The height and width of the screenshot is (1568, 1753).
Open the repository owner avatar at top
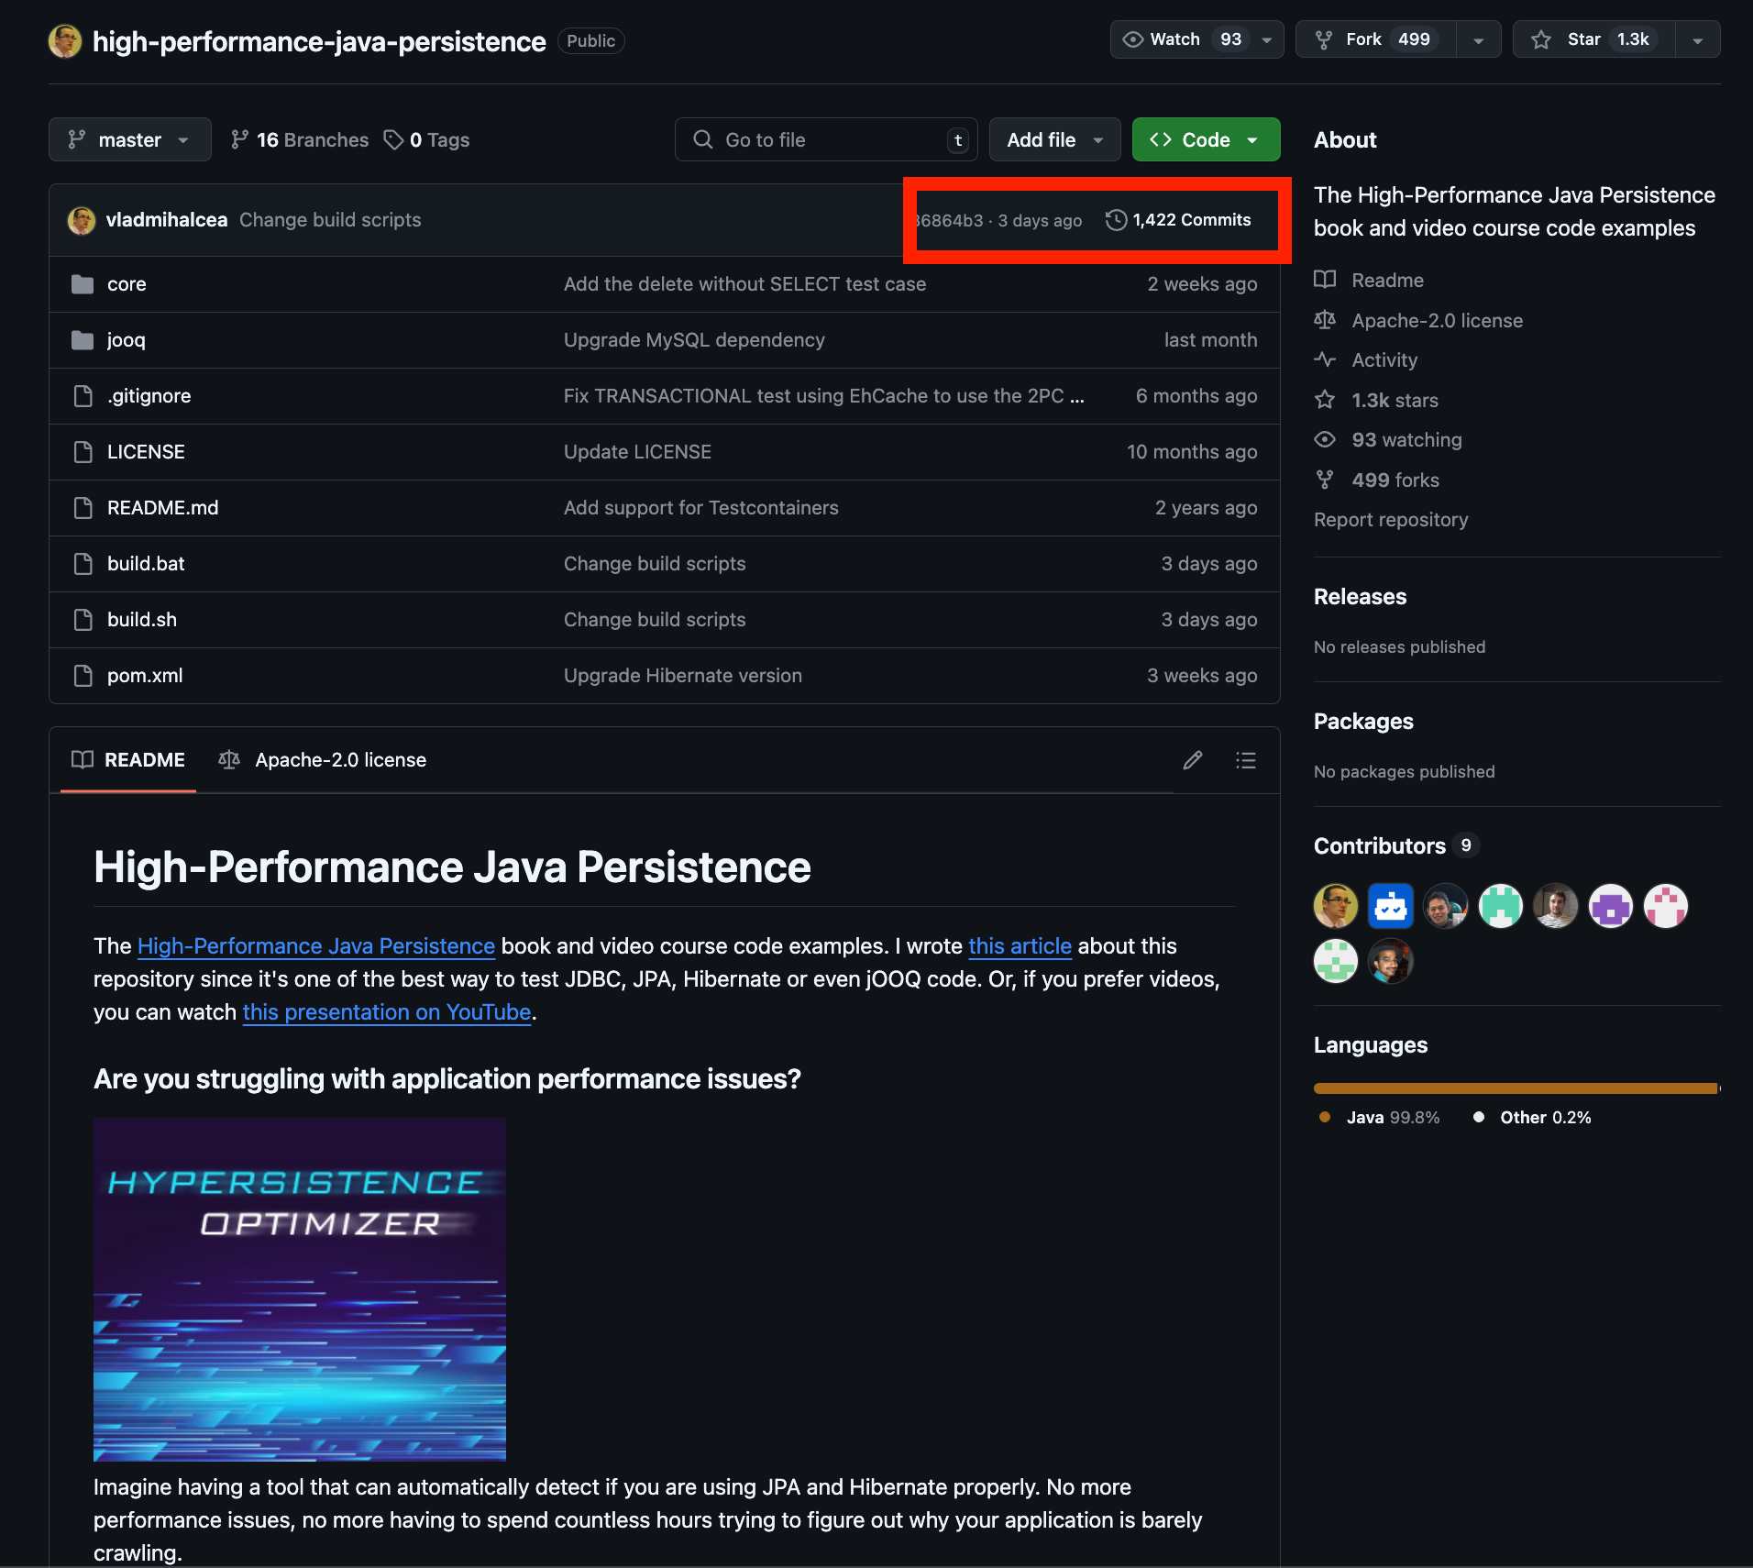point(65,41)
